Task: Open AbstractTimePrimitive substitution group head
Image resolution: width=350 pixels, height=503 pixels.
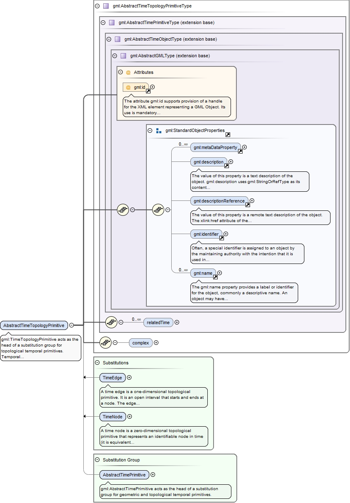Action: click(x=124, y=475)
